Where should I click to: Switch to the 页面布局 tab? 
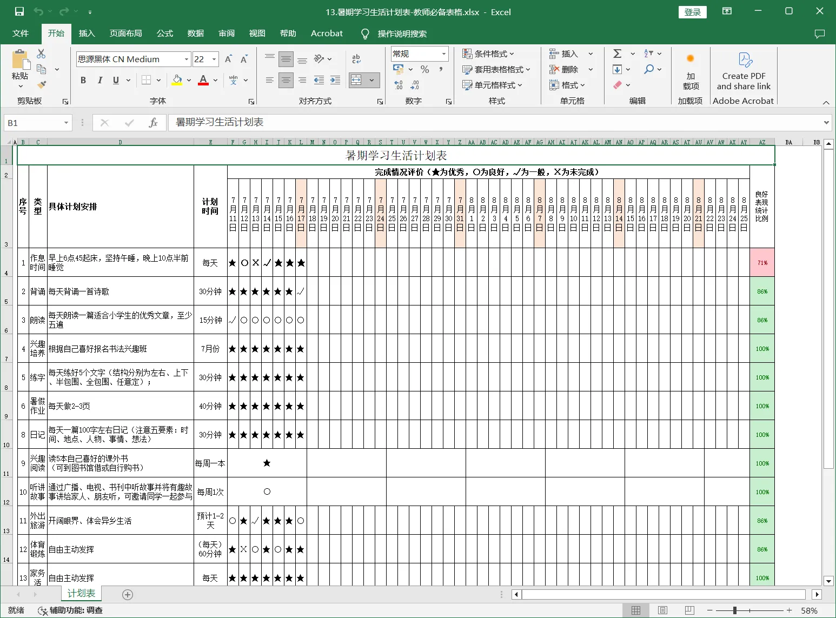point(125,34)
